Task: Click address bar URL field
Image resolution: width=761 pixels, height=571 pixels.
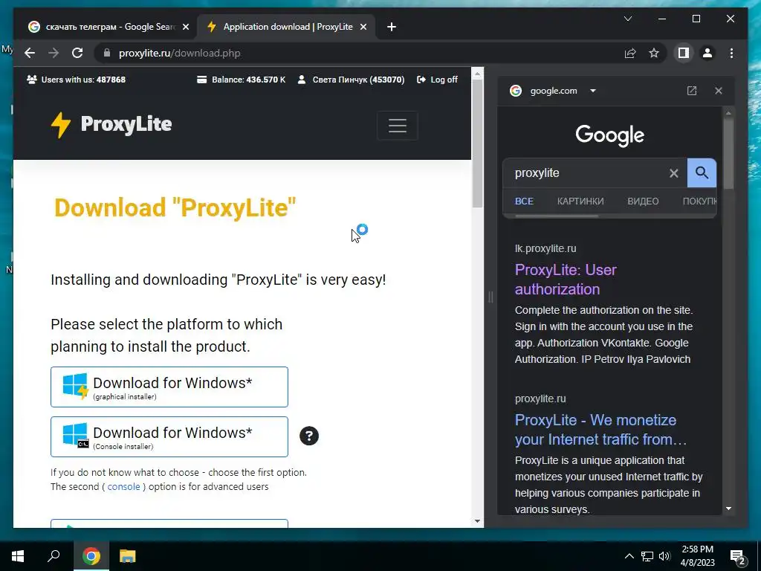Action: [359, 53]
